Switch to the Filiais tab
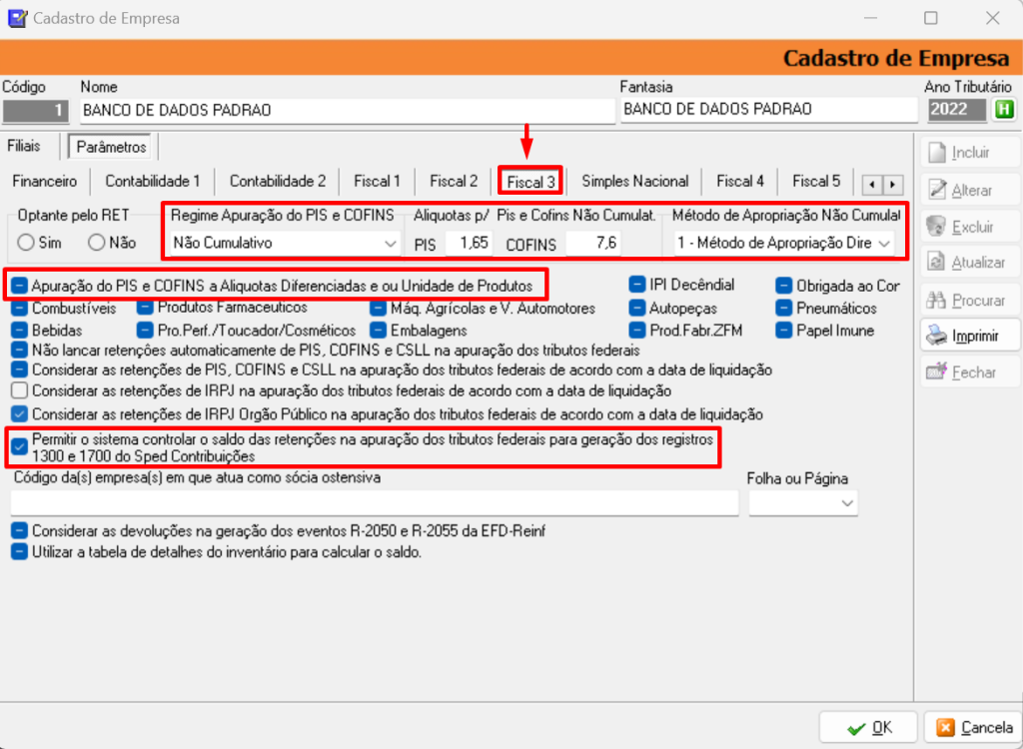The image size is (1023, 749). 24,146
